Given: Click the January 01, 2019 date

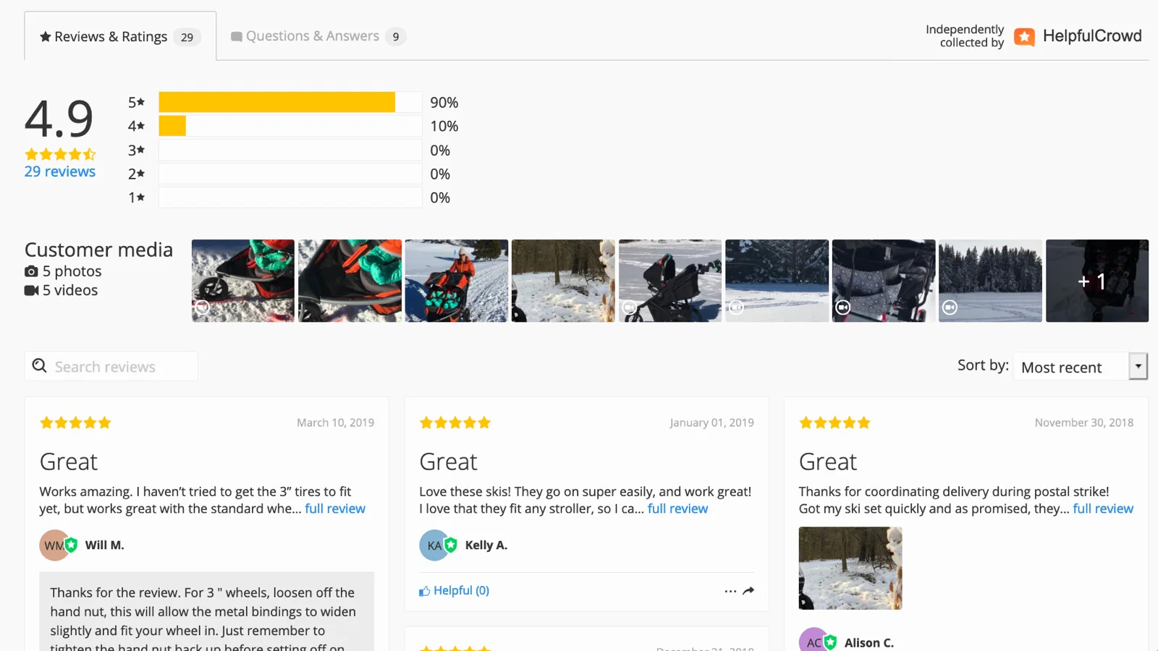Looking at the screenshot, I should pos(711,422).
